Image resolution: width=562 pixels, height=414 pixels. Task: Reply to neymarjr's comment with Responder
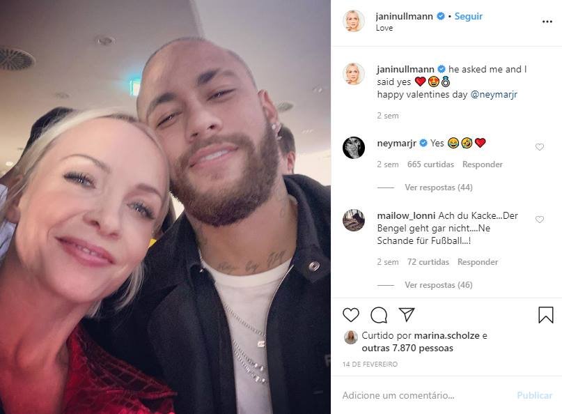(483, 164)
